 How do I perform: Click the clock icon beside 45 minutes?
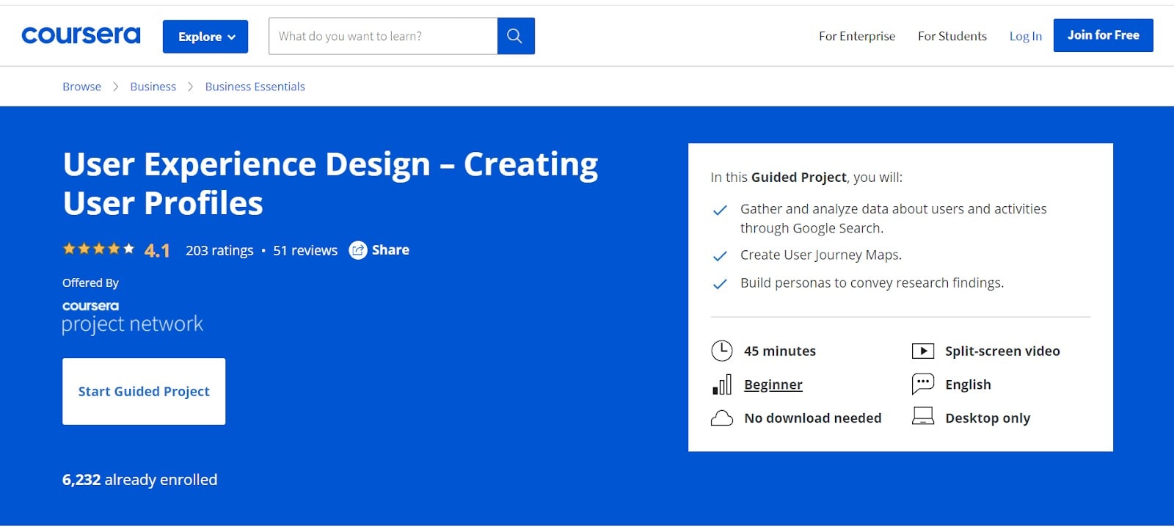tap(722, 351)
